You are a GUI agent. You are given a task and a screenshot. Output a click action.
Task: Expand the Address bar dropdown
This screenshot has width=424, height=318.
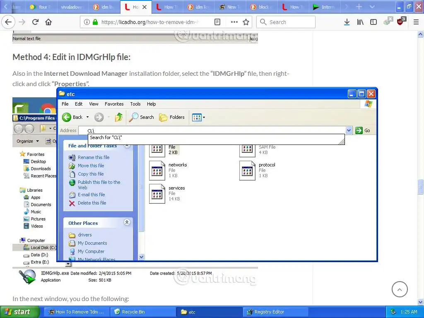click(x=349, y=130)
